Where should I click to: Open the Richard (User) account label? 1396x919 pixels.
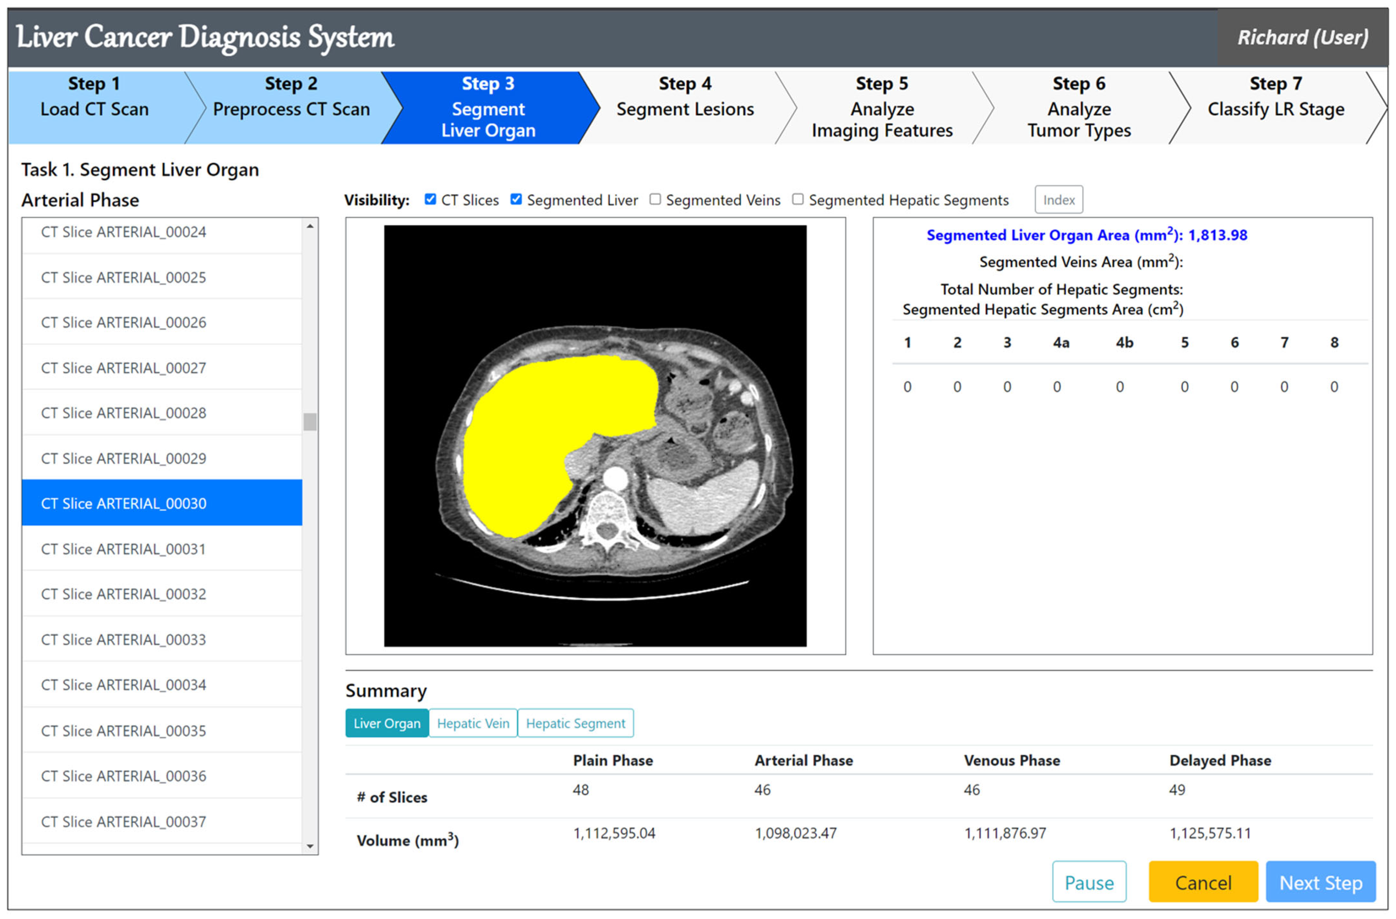(x=1302, y=38)
